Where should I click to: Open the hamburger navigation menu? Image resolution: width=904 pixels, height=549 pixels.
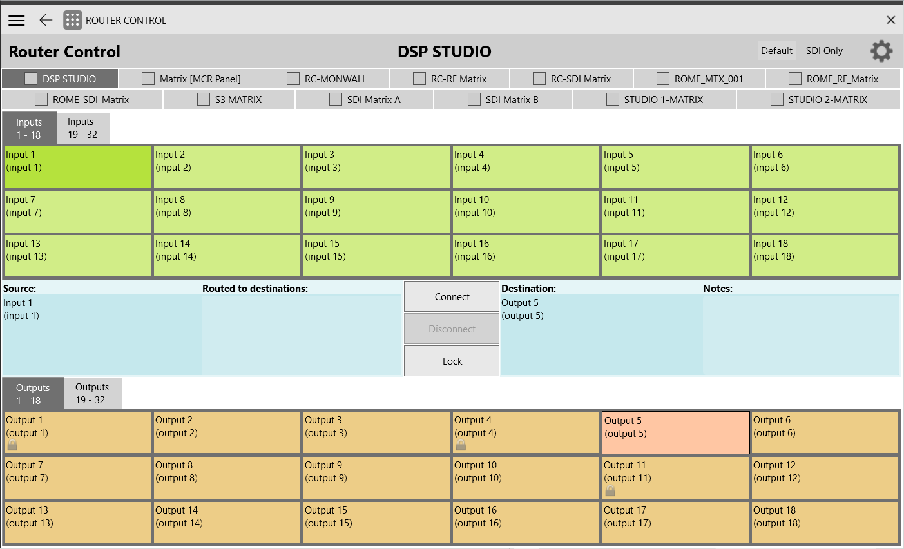pyautogui.click(x=16, y=20)
